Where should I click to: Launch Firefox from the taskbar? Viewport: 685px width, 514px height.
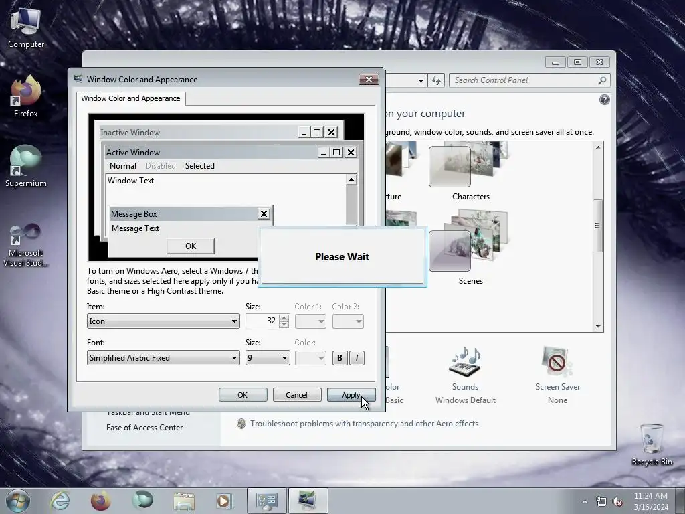100,501
